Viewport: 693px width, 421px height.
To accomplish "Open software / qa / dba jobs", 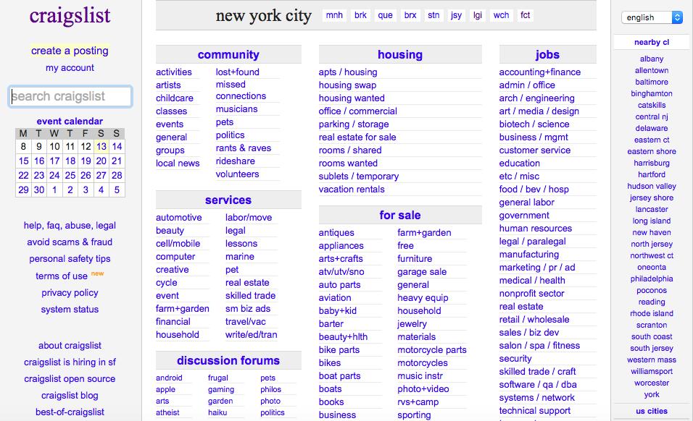I will (538, 384).
